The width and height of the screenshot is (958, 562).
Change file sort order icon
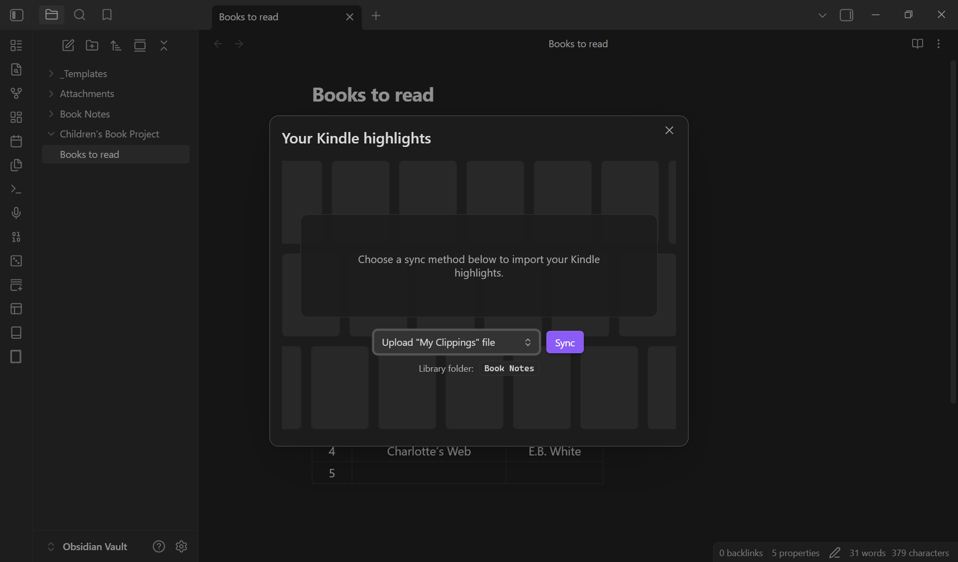point(116,45)
